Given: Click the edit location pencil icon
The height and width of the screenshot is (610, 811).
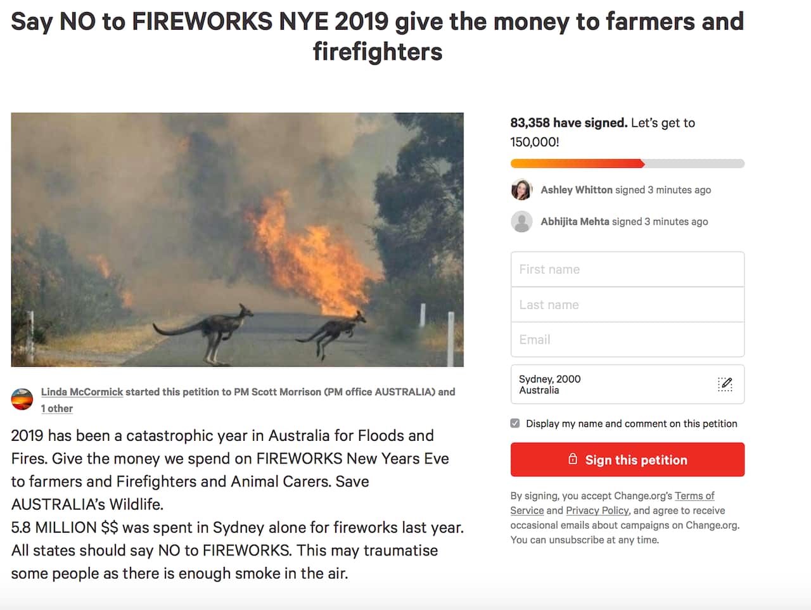Looking at the screenshot, I should (x=725, y=384).
